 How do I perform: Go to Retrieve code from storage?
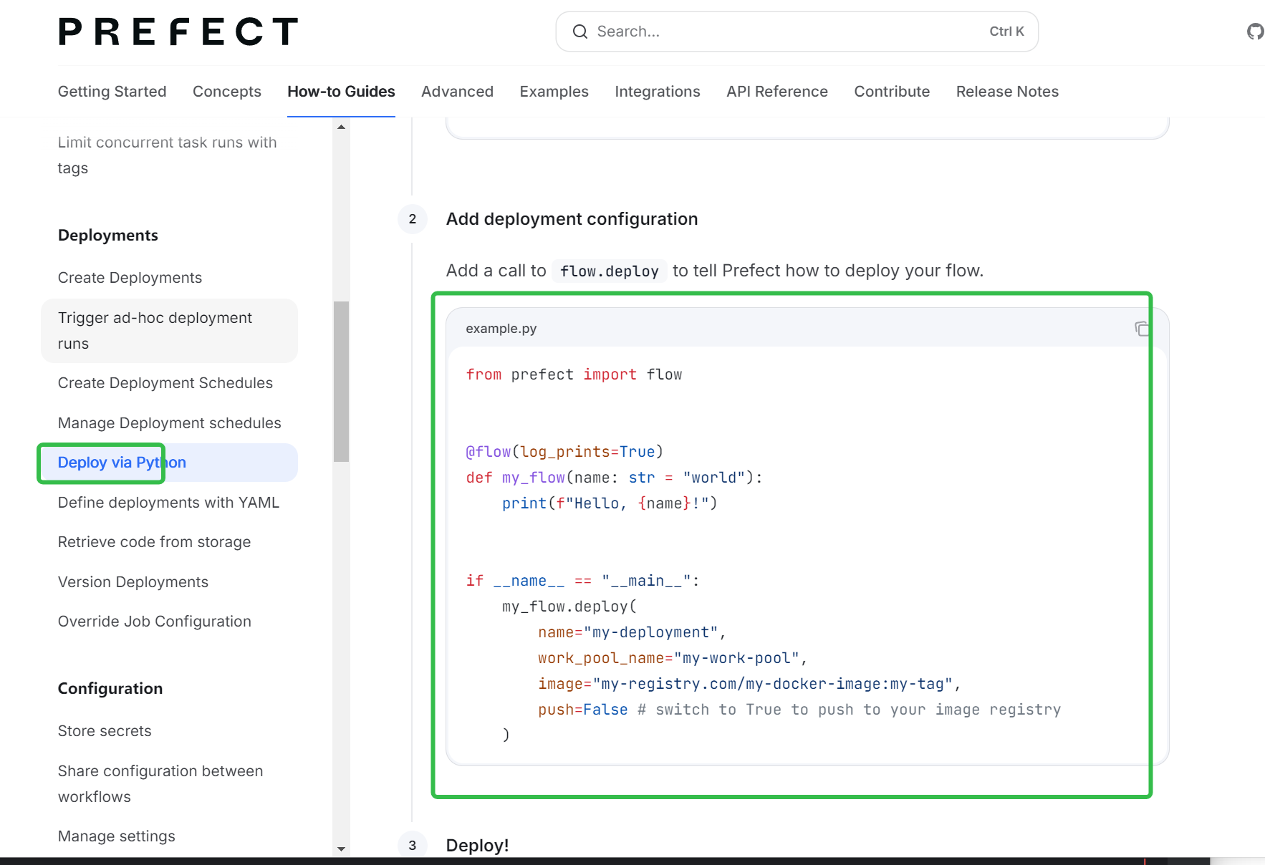click(154, 542)
